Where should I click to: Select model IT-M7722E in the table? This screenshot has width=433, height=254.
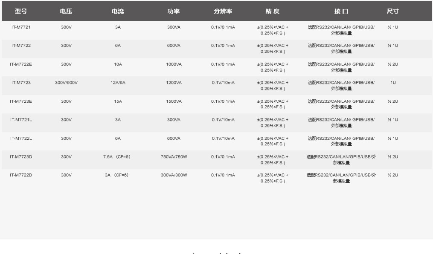(21, 64)
